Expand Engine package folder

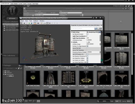pyautogui.click(x=4, y=71)
